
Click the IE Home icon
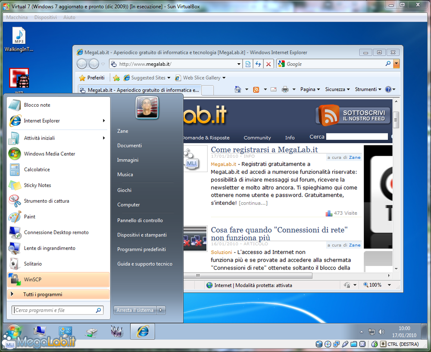238,89
